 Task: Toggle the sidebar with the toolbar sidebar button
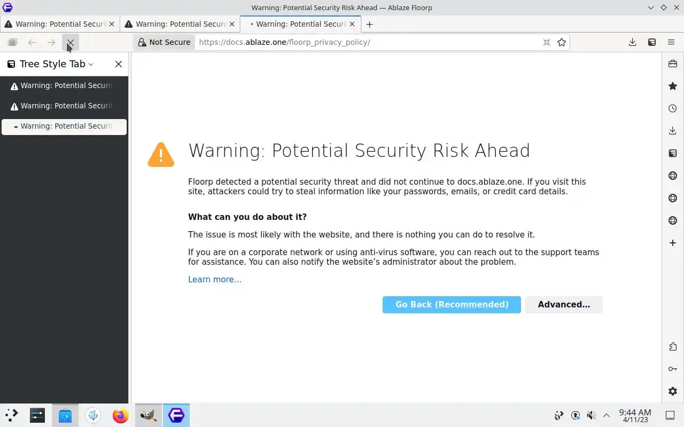652,42
